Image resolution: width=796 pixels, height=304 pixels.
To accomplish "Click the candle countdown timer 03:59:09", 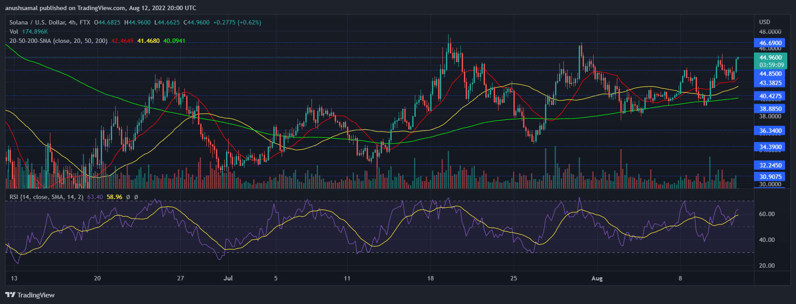I will pyautogui.click(x=771, y=65).
